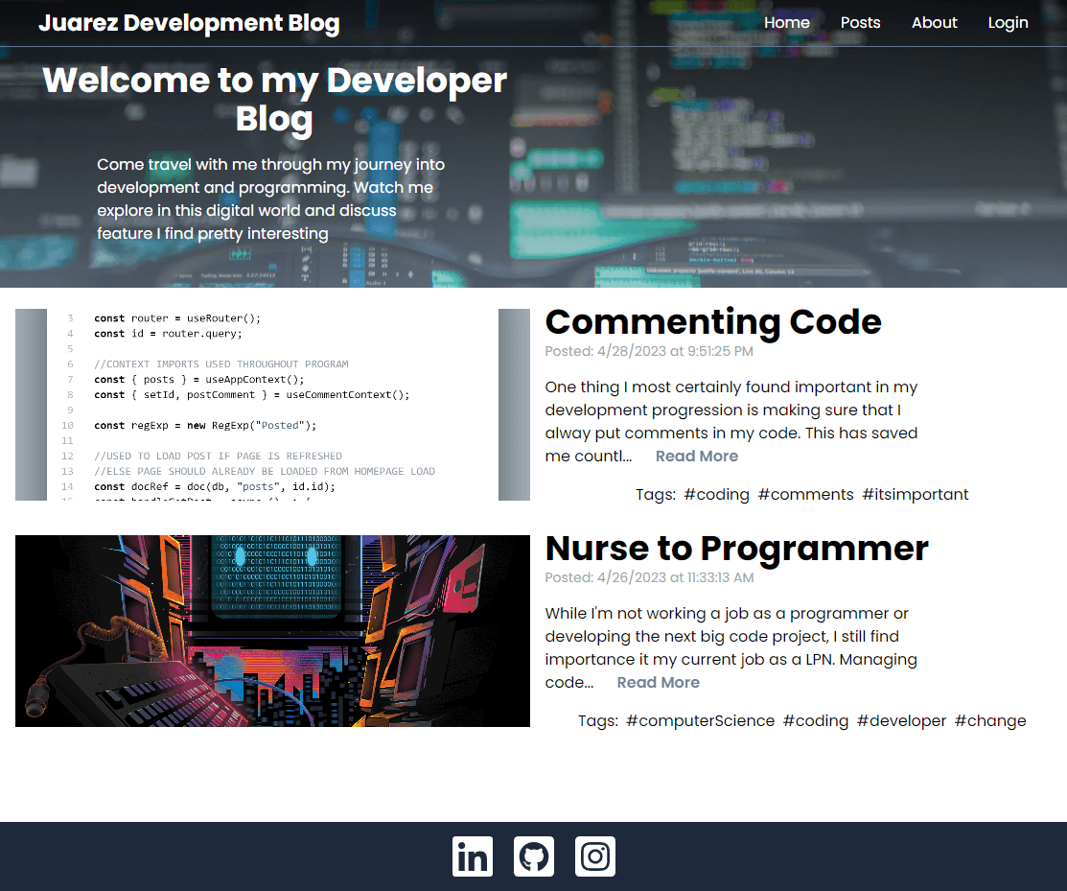Viewport: 1067px width, 891px height.
Task: Select the #itsimportant tag
Action: click(x=915, y=495)
